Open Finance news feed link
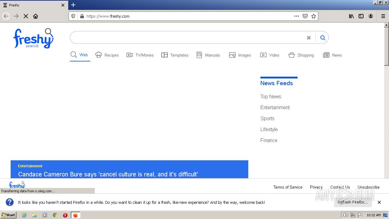The height and width of the screenshot is (219, 389). [x=269, y=140]
